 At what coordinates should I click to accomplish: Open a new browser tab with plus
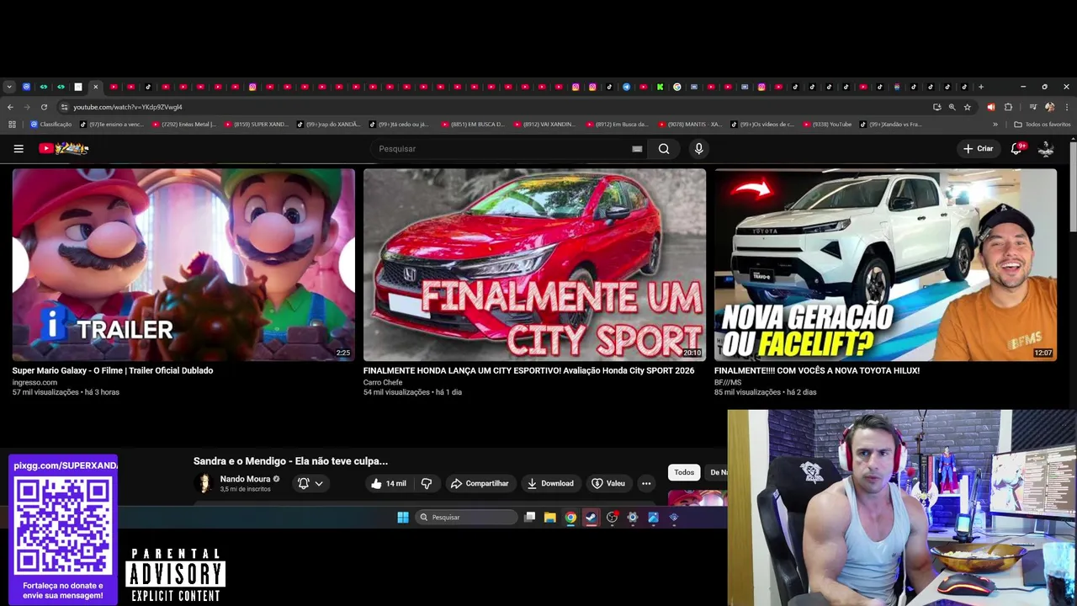(980, 87)
